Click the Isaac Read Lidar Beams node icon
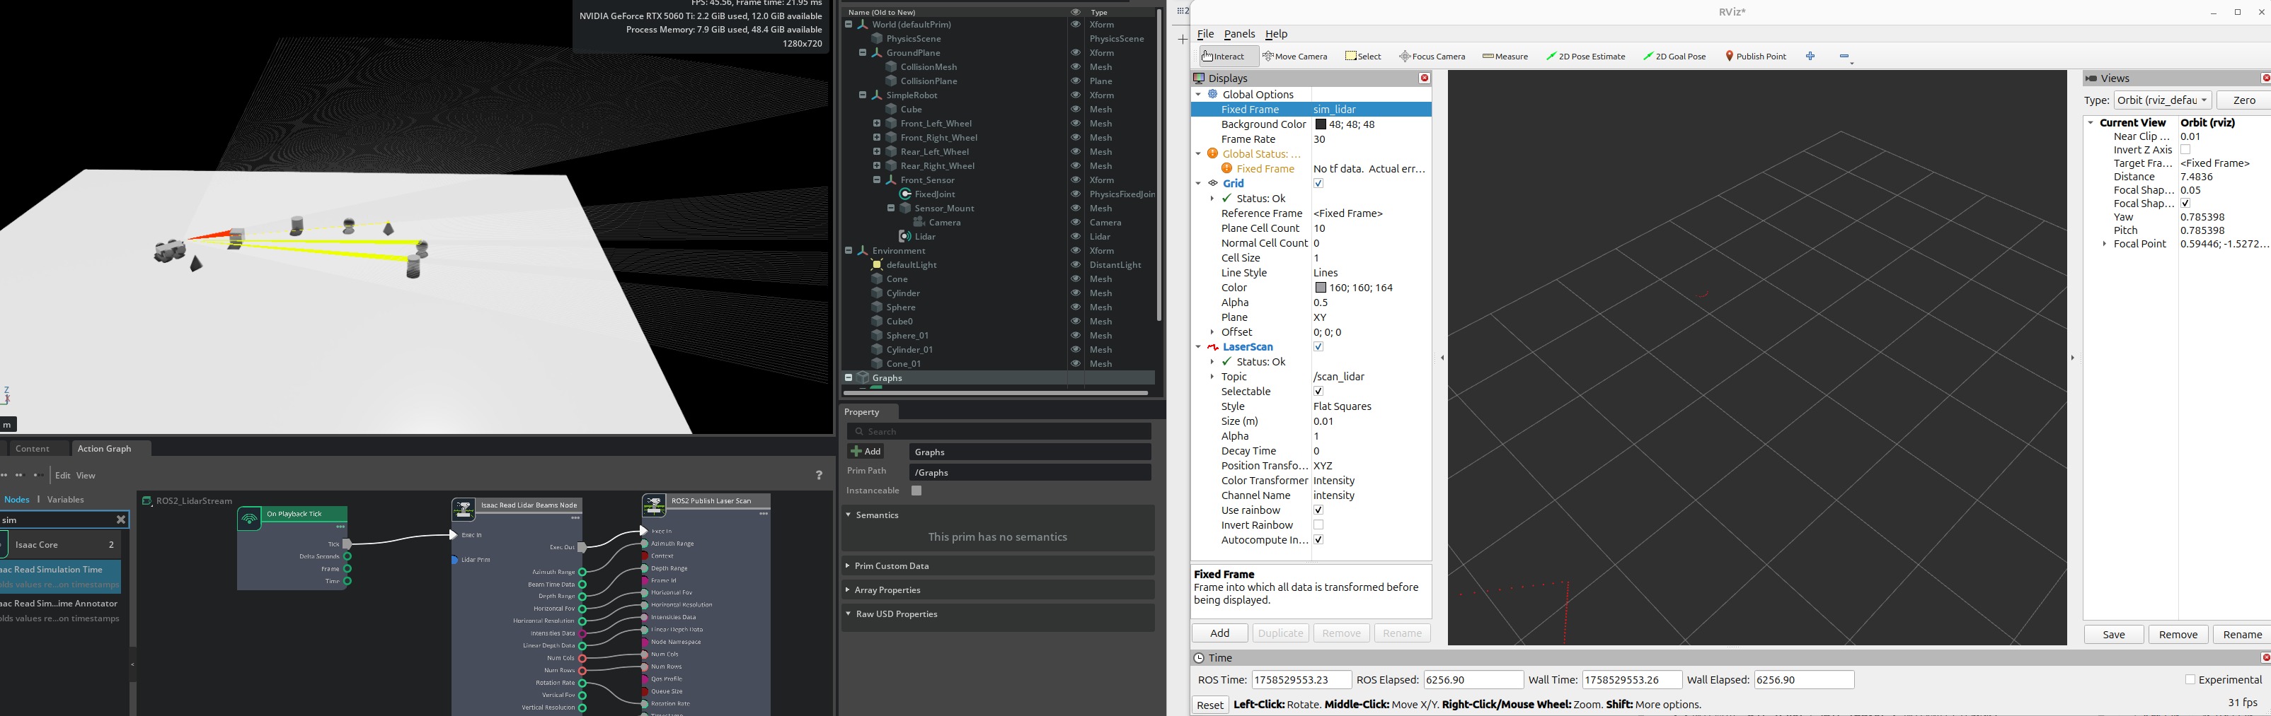 coord(464,510)
